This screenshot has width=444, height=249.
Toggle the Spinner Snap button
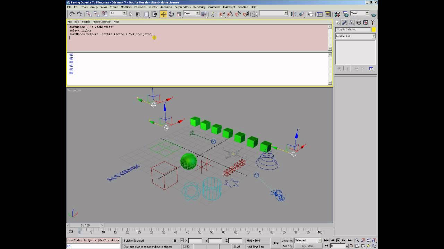246,14
